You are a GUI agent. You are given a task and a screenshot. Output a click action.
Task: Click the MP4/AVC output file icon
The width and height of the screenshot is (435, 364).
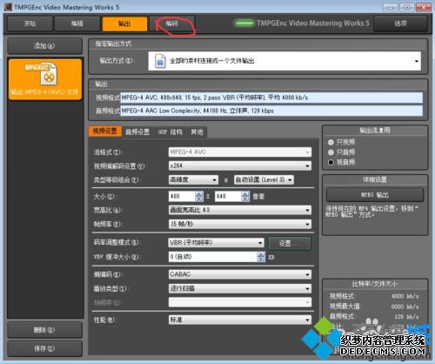tap(44, 74)
